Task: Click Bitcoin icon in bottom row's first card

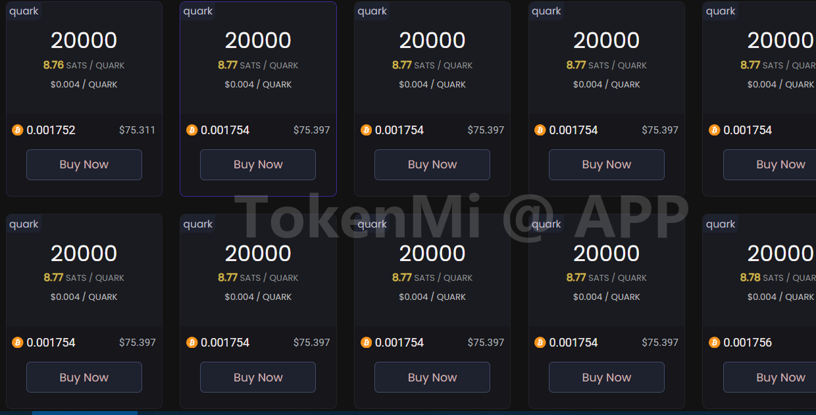Action: coord(18,343)
